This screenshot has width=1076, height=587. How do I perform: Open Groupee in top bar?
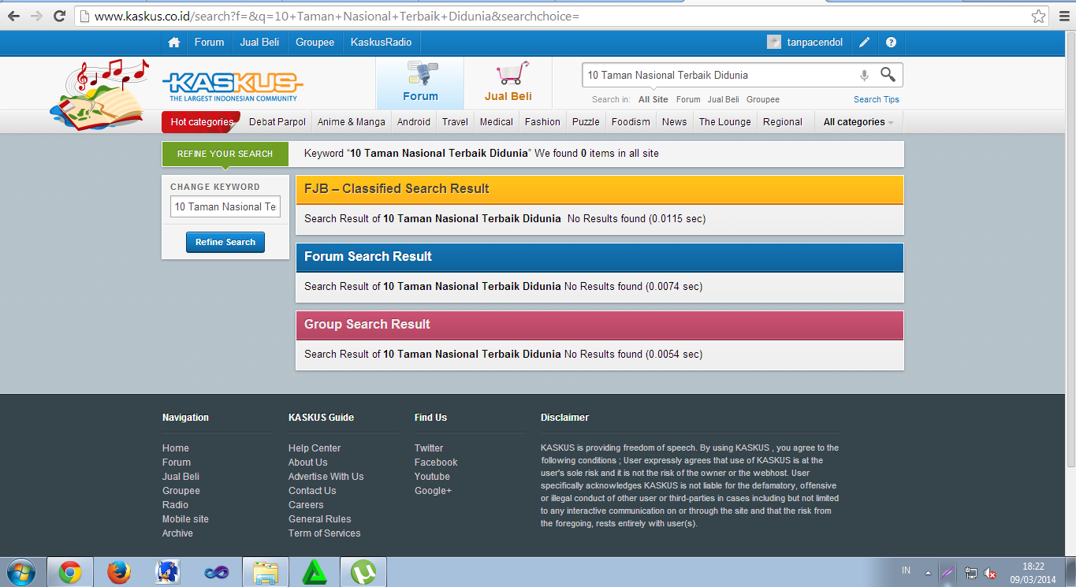[x=315, y=43]
